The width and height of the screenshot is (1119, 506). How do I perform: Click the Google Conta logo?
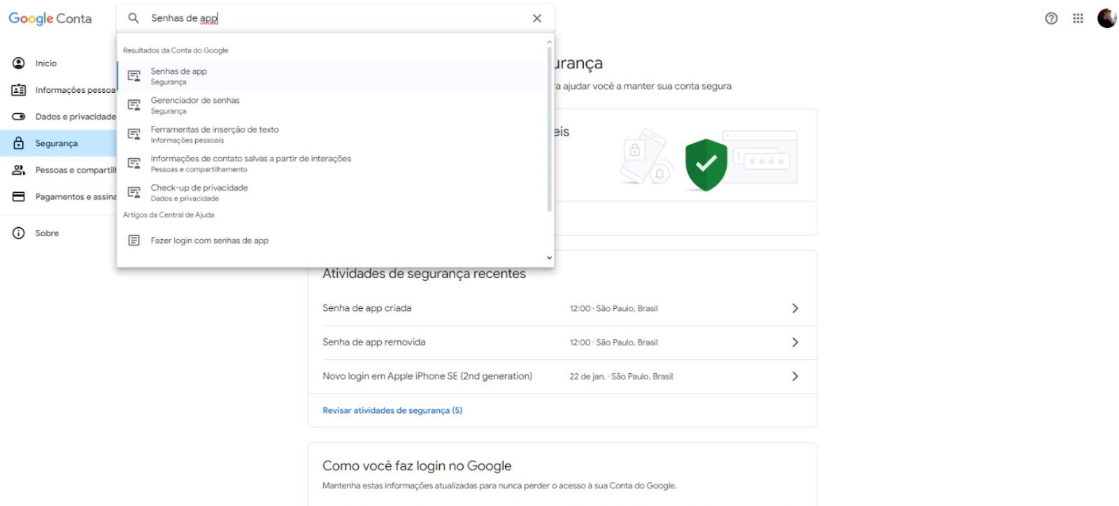tap(50, 19)
